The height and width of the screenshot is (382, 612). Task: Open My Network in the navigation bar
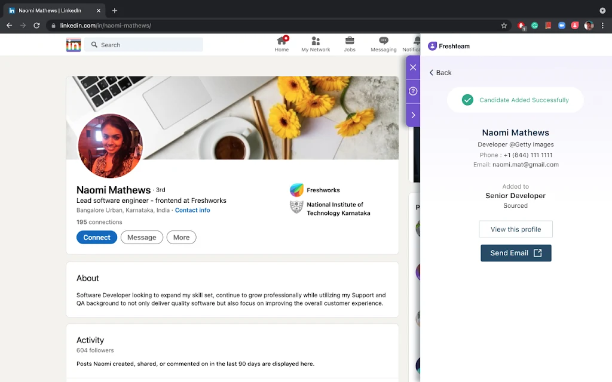[316, 44]
